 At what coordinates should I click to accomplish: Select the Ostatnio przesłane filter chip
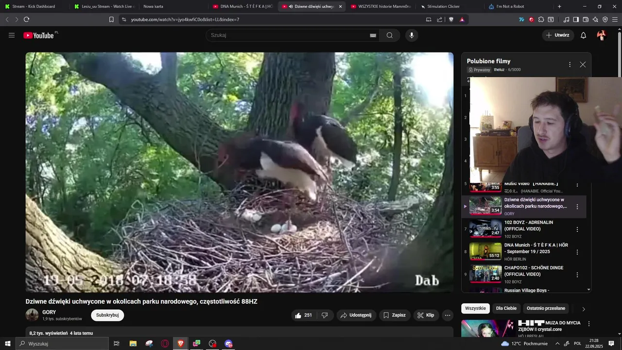pos(546,308)
